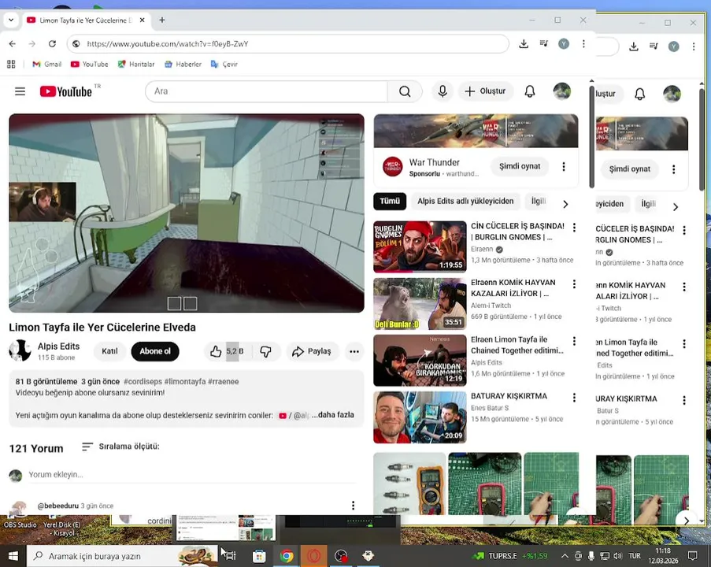This screenshot has width=711, height=567.
Task: Click the browser URL address bar
Action: click(288, 44)
